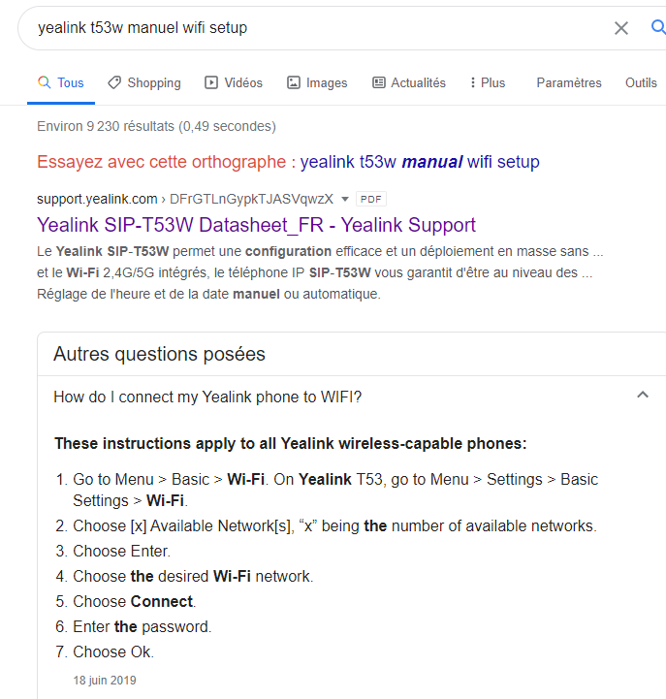The height and width of the screenshot is (699, 666).
Task: Collapse the "How do I connect my Yealink phone" question
Action: click(x=207, y=397)
